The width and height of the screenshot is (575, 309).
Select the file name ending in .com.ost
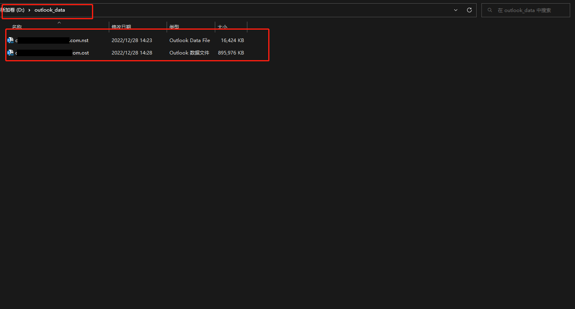tap(80, 53)
